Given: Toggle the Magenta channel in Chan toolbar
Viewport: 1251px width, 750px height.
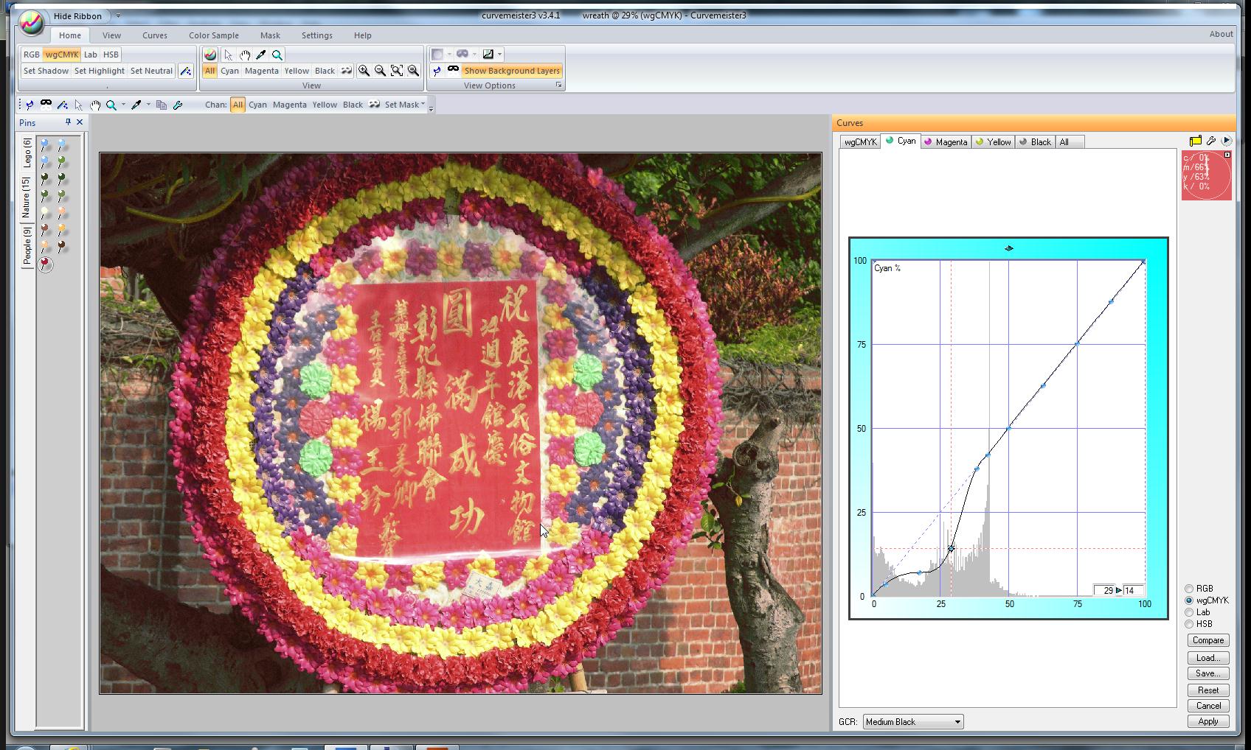Looking at the screenshot, I should point(289,105).
